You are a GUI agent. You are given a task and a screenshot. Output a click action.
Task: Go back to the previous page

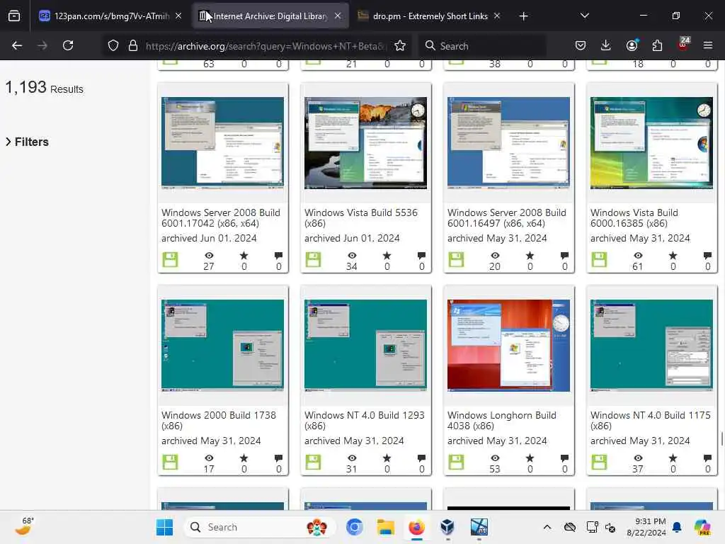pos(17,45)
